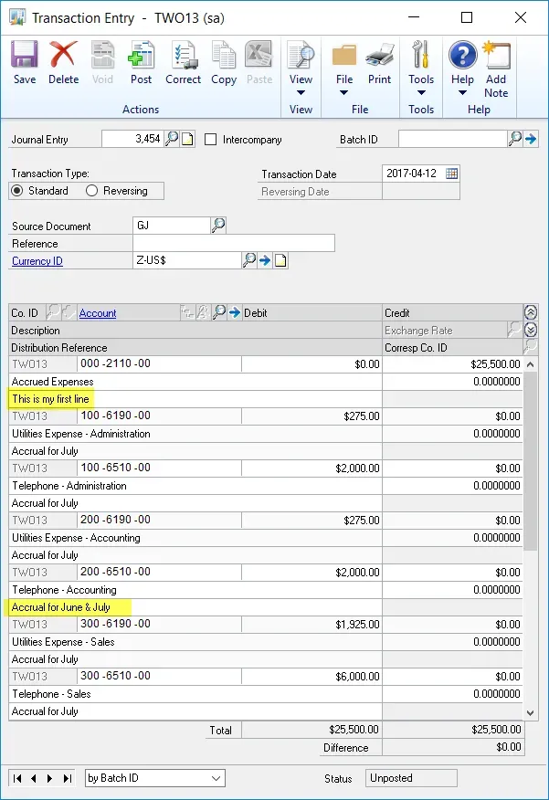Image resolution: width=549 pixels, height=800 pixels.
Task: Click the Save icon in the toolbar
Action: coord(25,62)
